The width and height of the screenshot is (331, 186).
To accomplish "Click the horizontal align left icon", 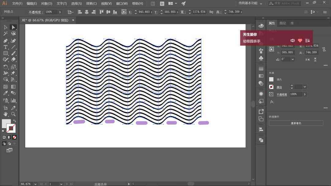I will [x=80, y=12].
